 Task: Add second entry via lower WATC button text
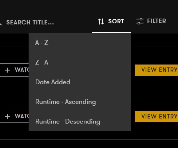click(x=22, y=116)
